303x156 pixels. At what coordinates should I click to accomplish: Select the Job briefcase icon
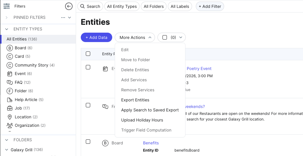(10, 108)
